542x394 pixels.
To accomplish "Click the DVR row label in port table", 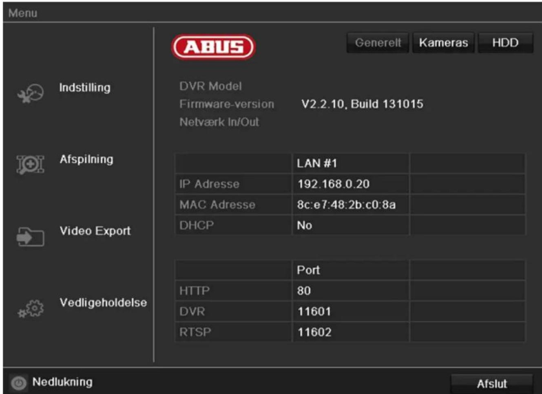I will [192, 312].
